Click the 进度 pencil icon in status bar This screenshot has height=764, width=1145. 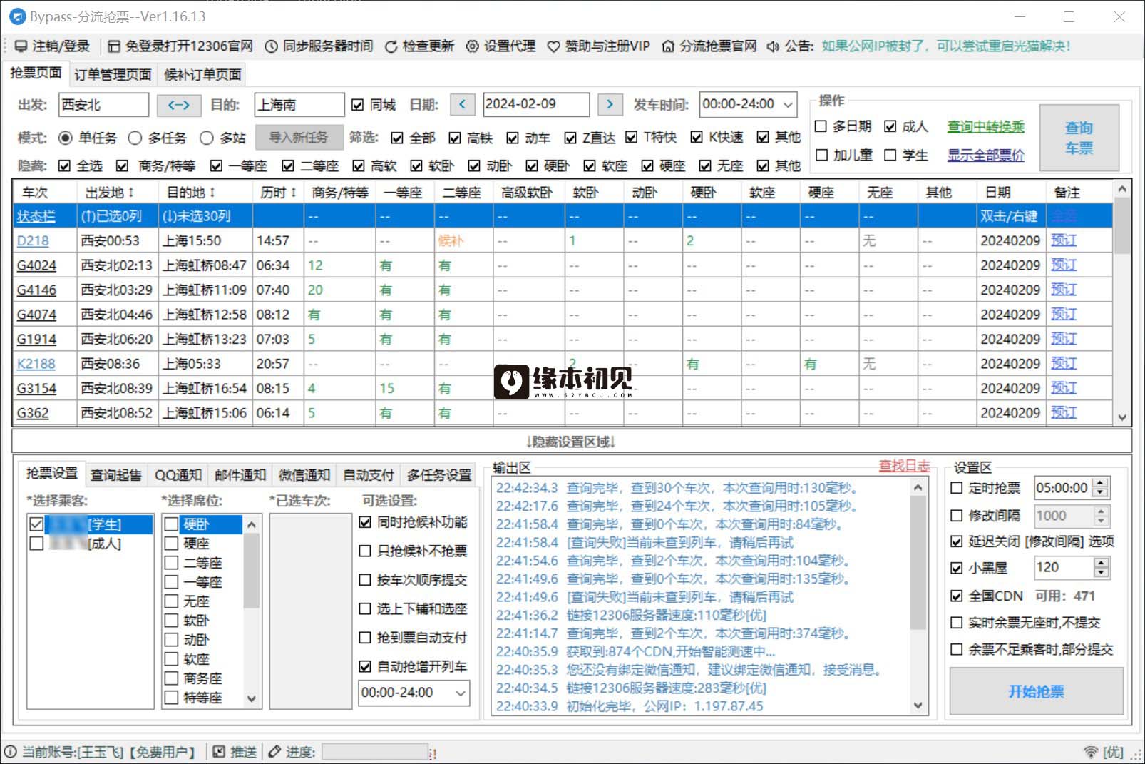point(274,752)
